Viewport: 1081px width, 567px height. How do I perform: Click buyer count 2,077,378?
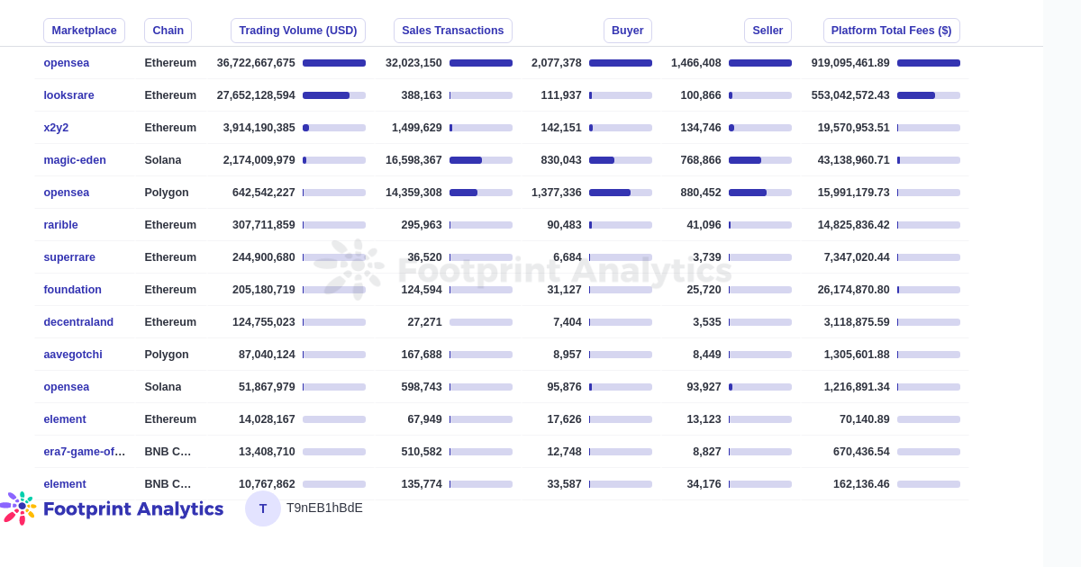point(557,63)
